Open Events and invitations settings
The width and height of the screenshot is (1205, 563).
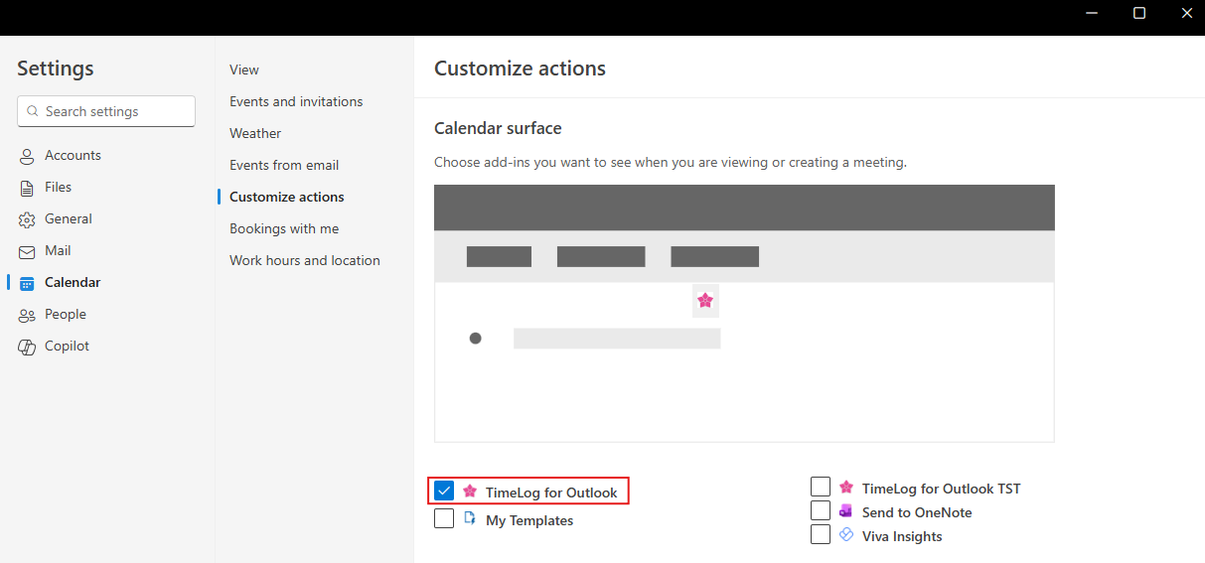pyautogui.click(x=296, y=101)
